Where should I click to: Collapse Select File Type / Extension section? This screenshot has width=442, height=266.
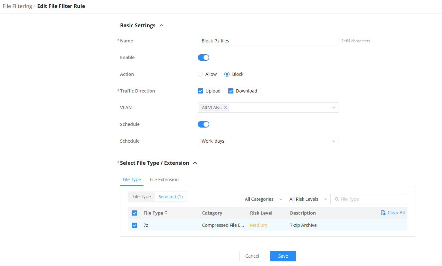click(195, 163)
